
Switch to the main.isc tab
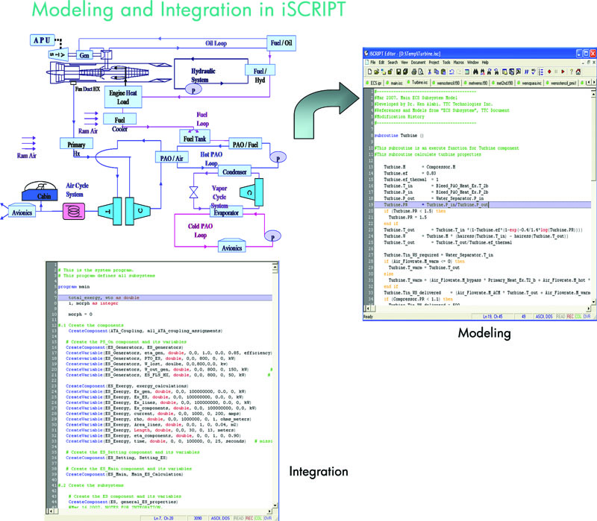(395, 83)
